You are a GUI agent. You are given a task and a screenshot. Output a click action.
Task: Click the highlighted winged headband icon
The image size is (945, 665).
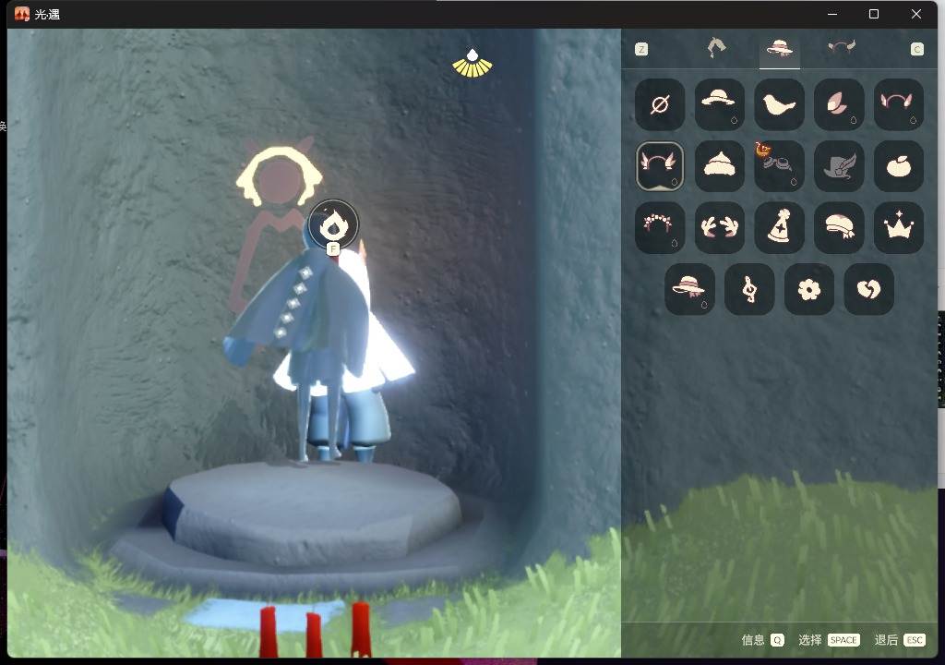pos(659,166)
